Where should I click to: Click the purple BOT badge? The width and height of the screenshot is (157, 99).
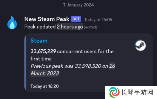tap(76, 19)
